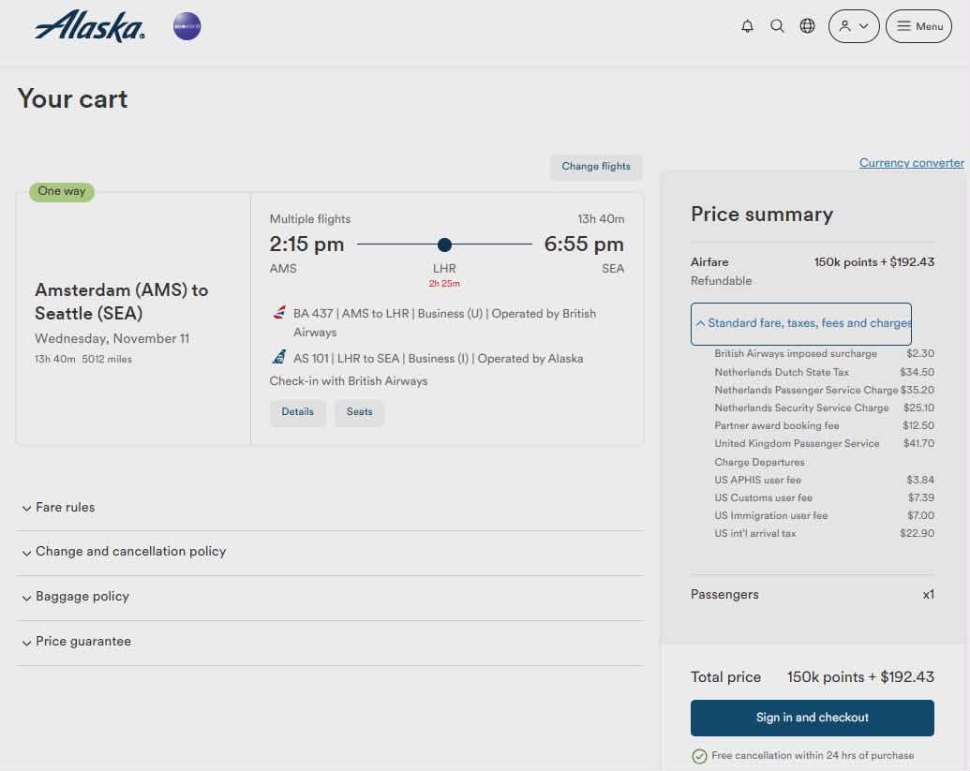Screen dimensions: 970x771
Task: Open the account profile dropdown
Action: click(854, 26)
